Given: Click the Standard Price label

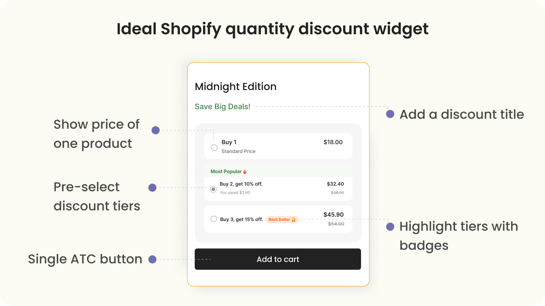Looking at the screenshot, I should pos(239,151).
